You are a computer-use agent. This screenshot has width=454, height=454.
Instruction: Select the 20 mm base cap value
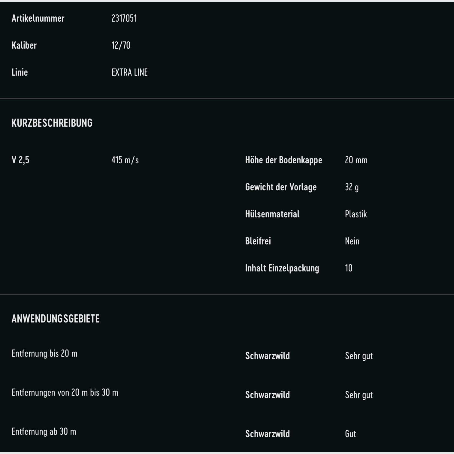[357, 160]
